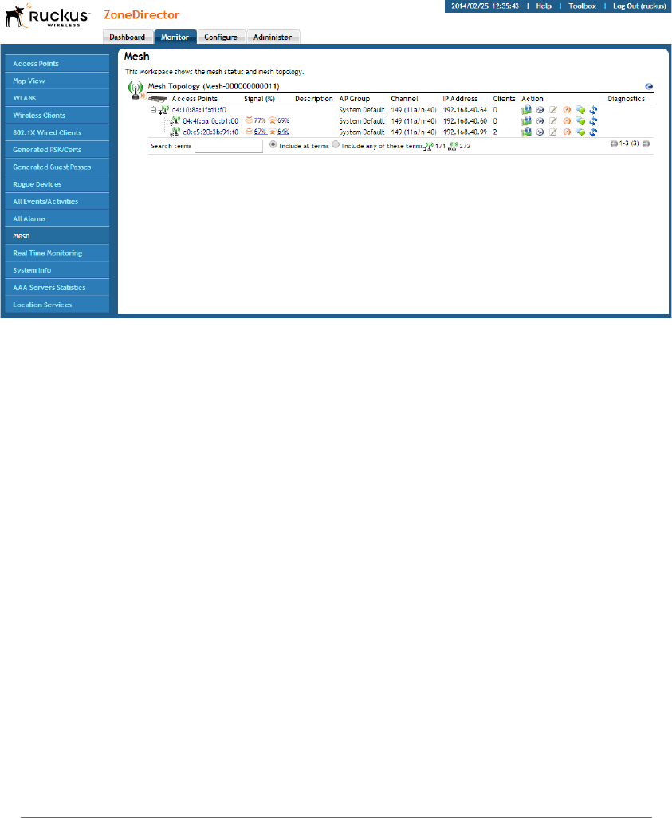Viewport: 672px width, 818px height.
Task: Click the root AP icon beside c4:10:8a:1f:d1:f0
Action: (164, 109)
